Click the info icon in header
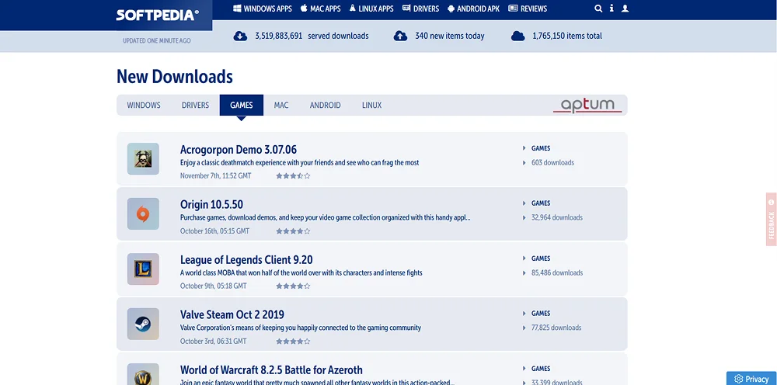777x385 pixels. (611, 9)
